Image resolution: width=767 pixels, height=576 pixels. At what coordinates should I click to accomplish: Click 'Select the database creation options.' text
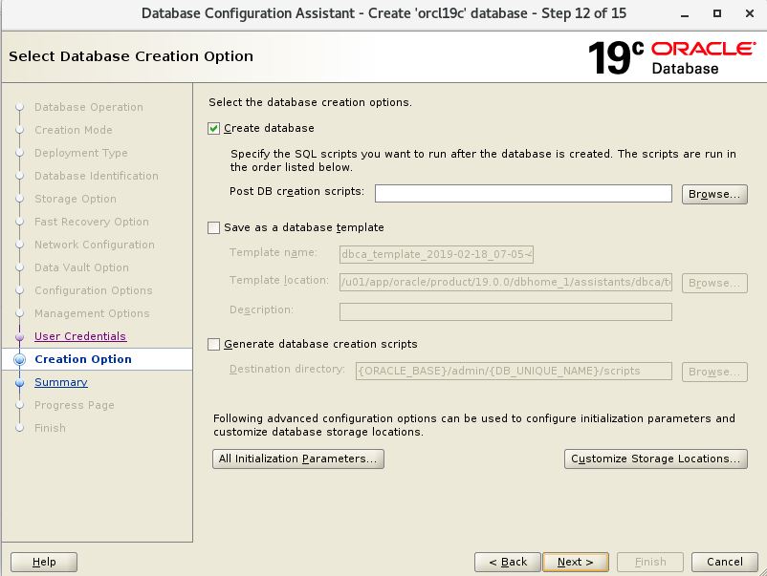tap(310, 102)
